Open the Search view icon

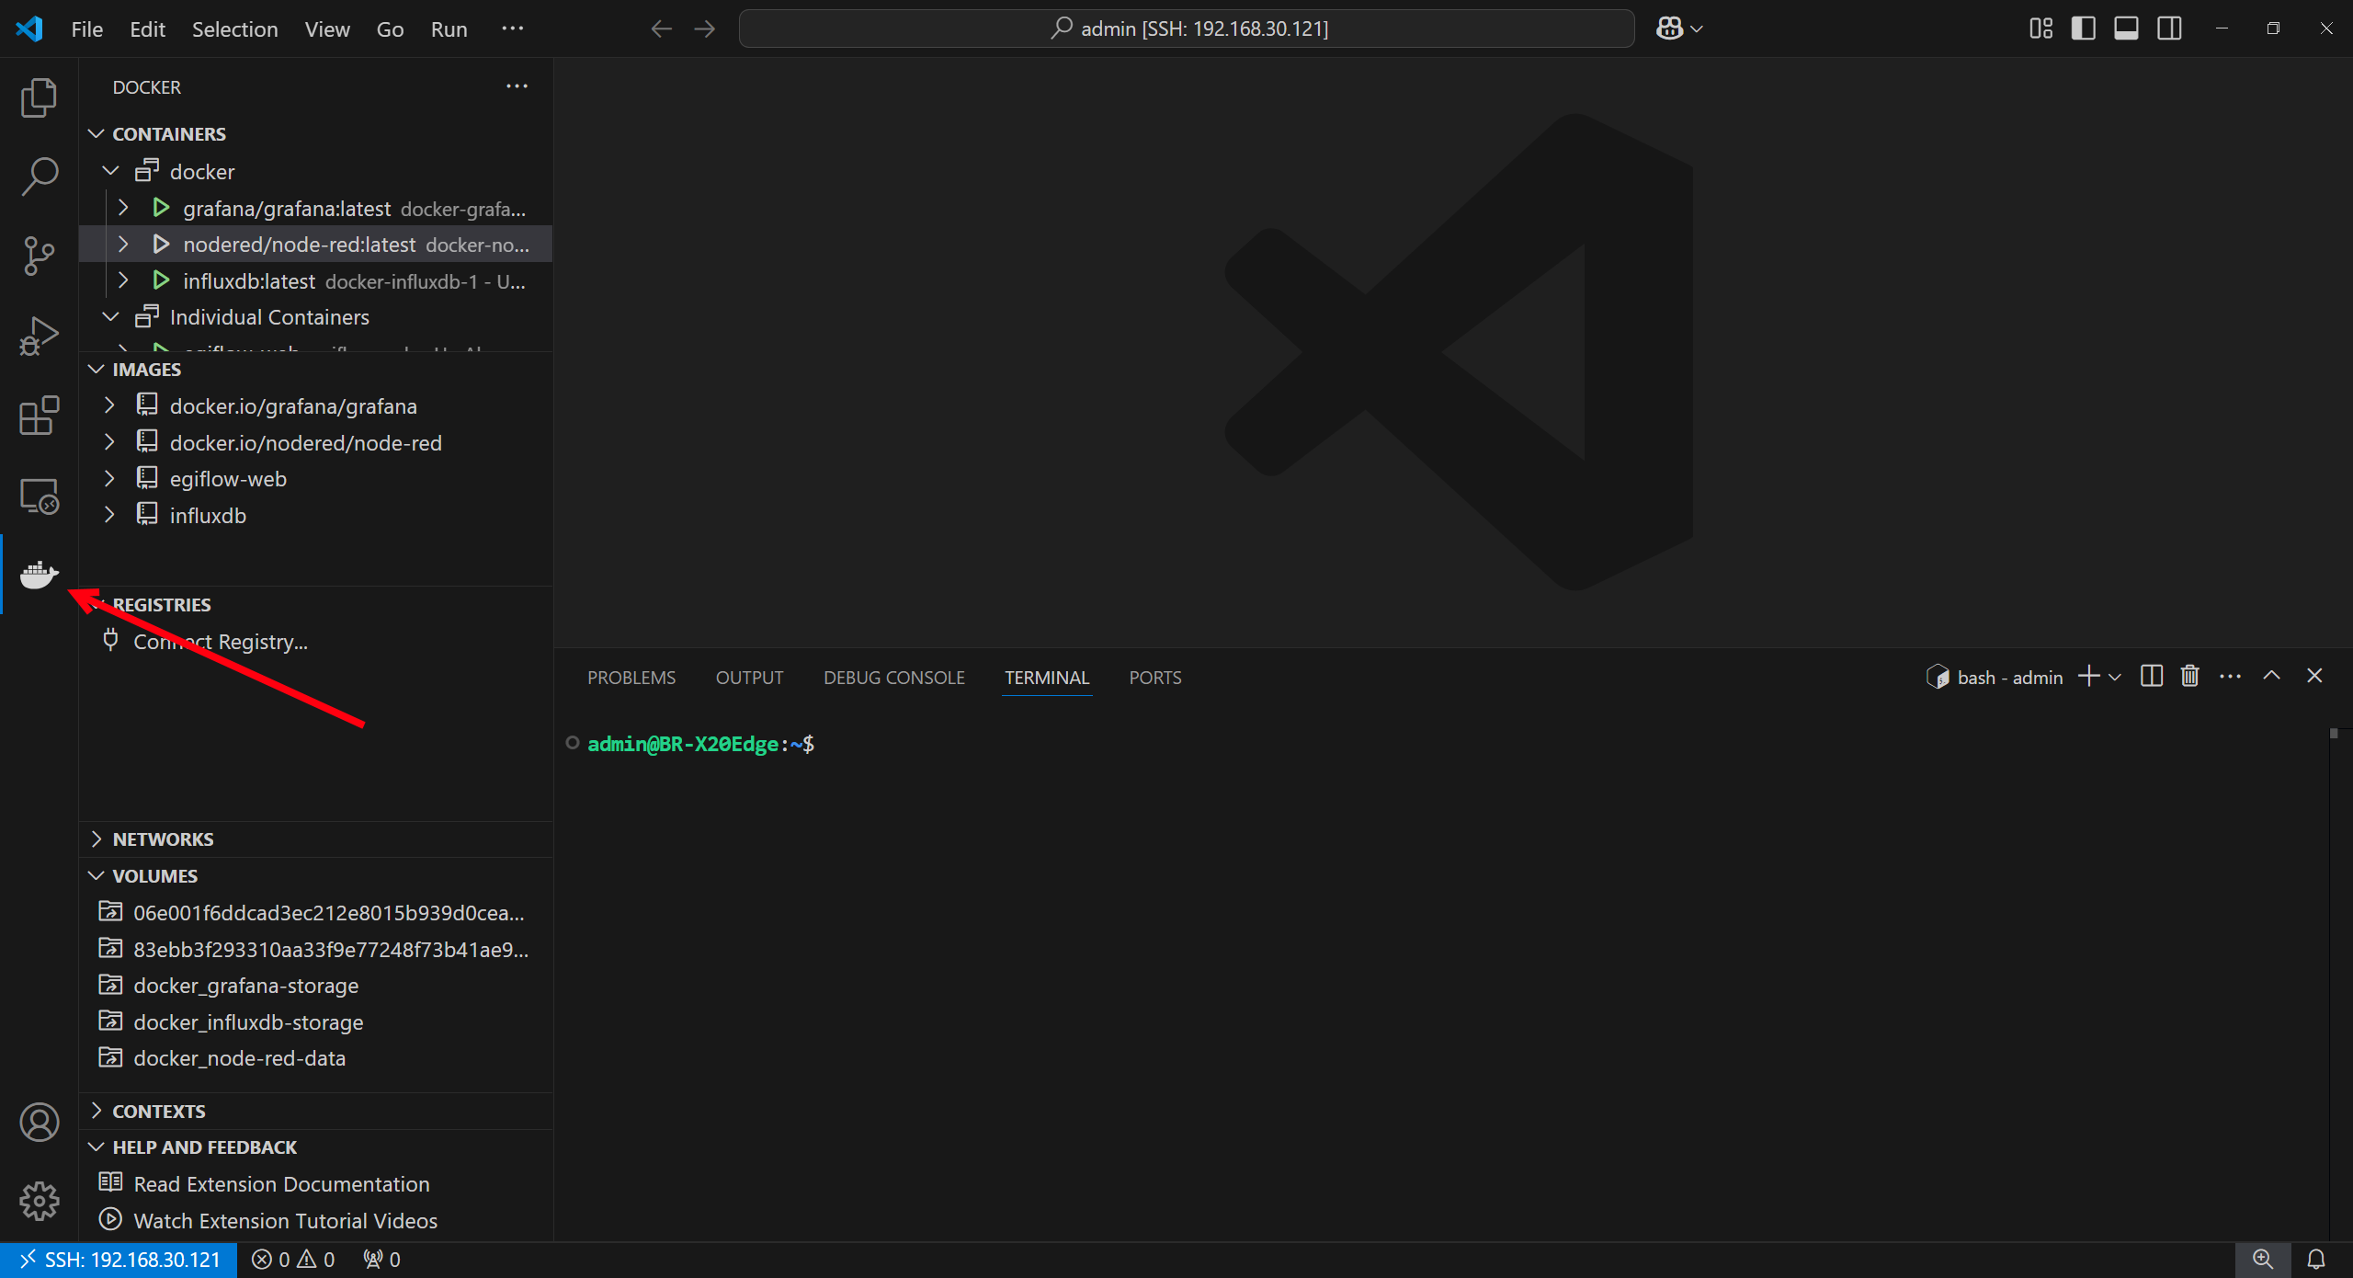point(39,176)
